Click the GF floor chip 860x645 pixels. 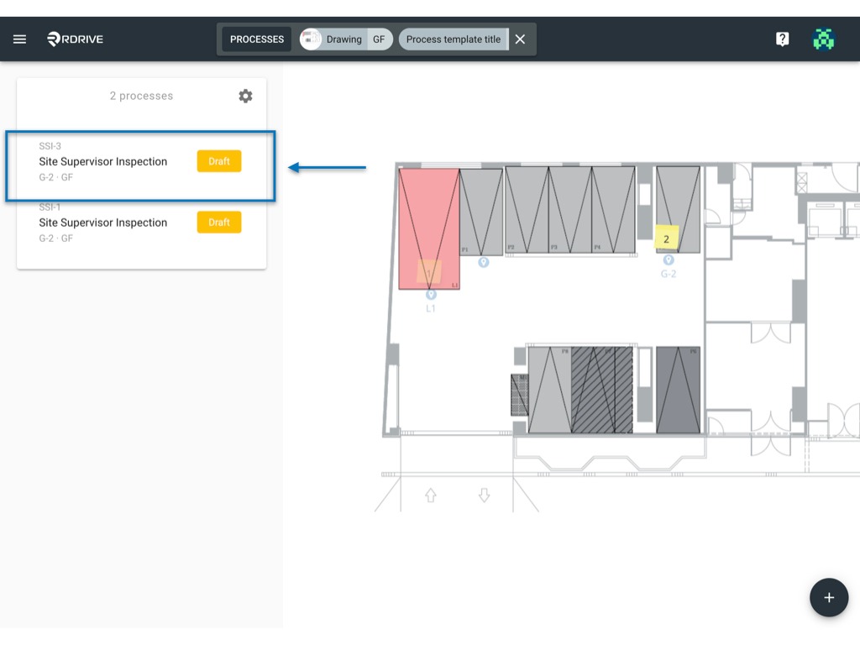pyautogui.click(x=380, y=39)
